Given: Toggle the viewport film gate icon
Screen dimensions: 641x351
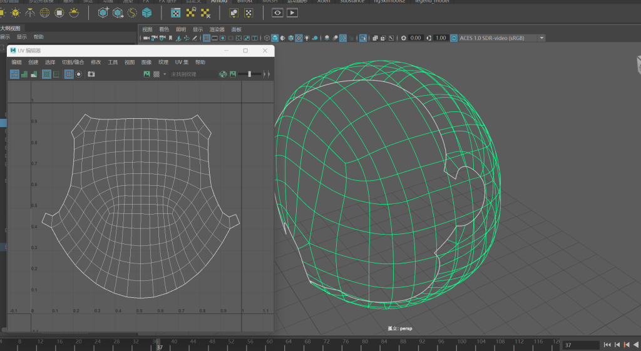Looking at the screenshot, I should 215,38.
